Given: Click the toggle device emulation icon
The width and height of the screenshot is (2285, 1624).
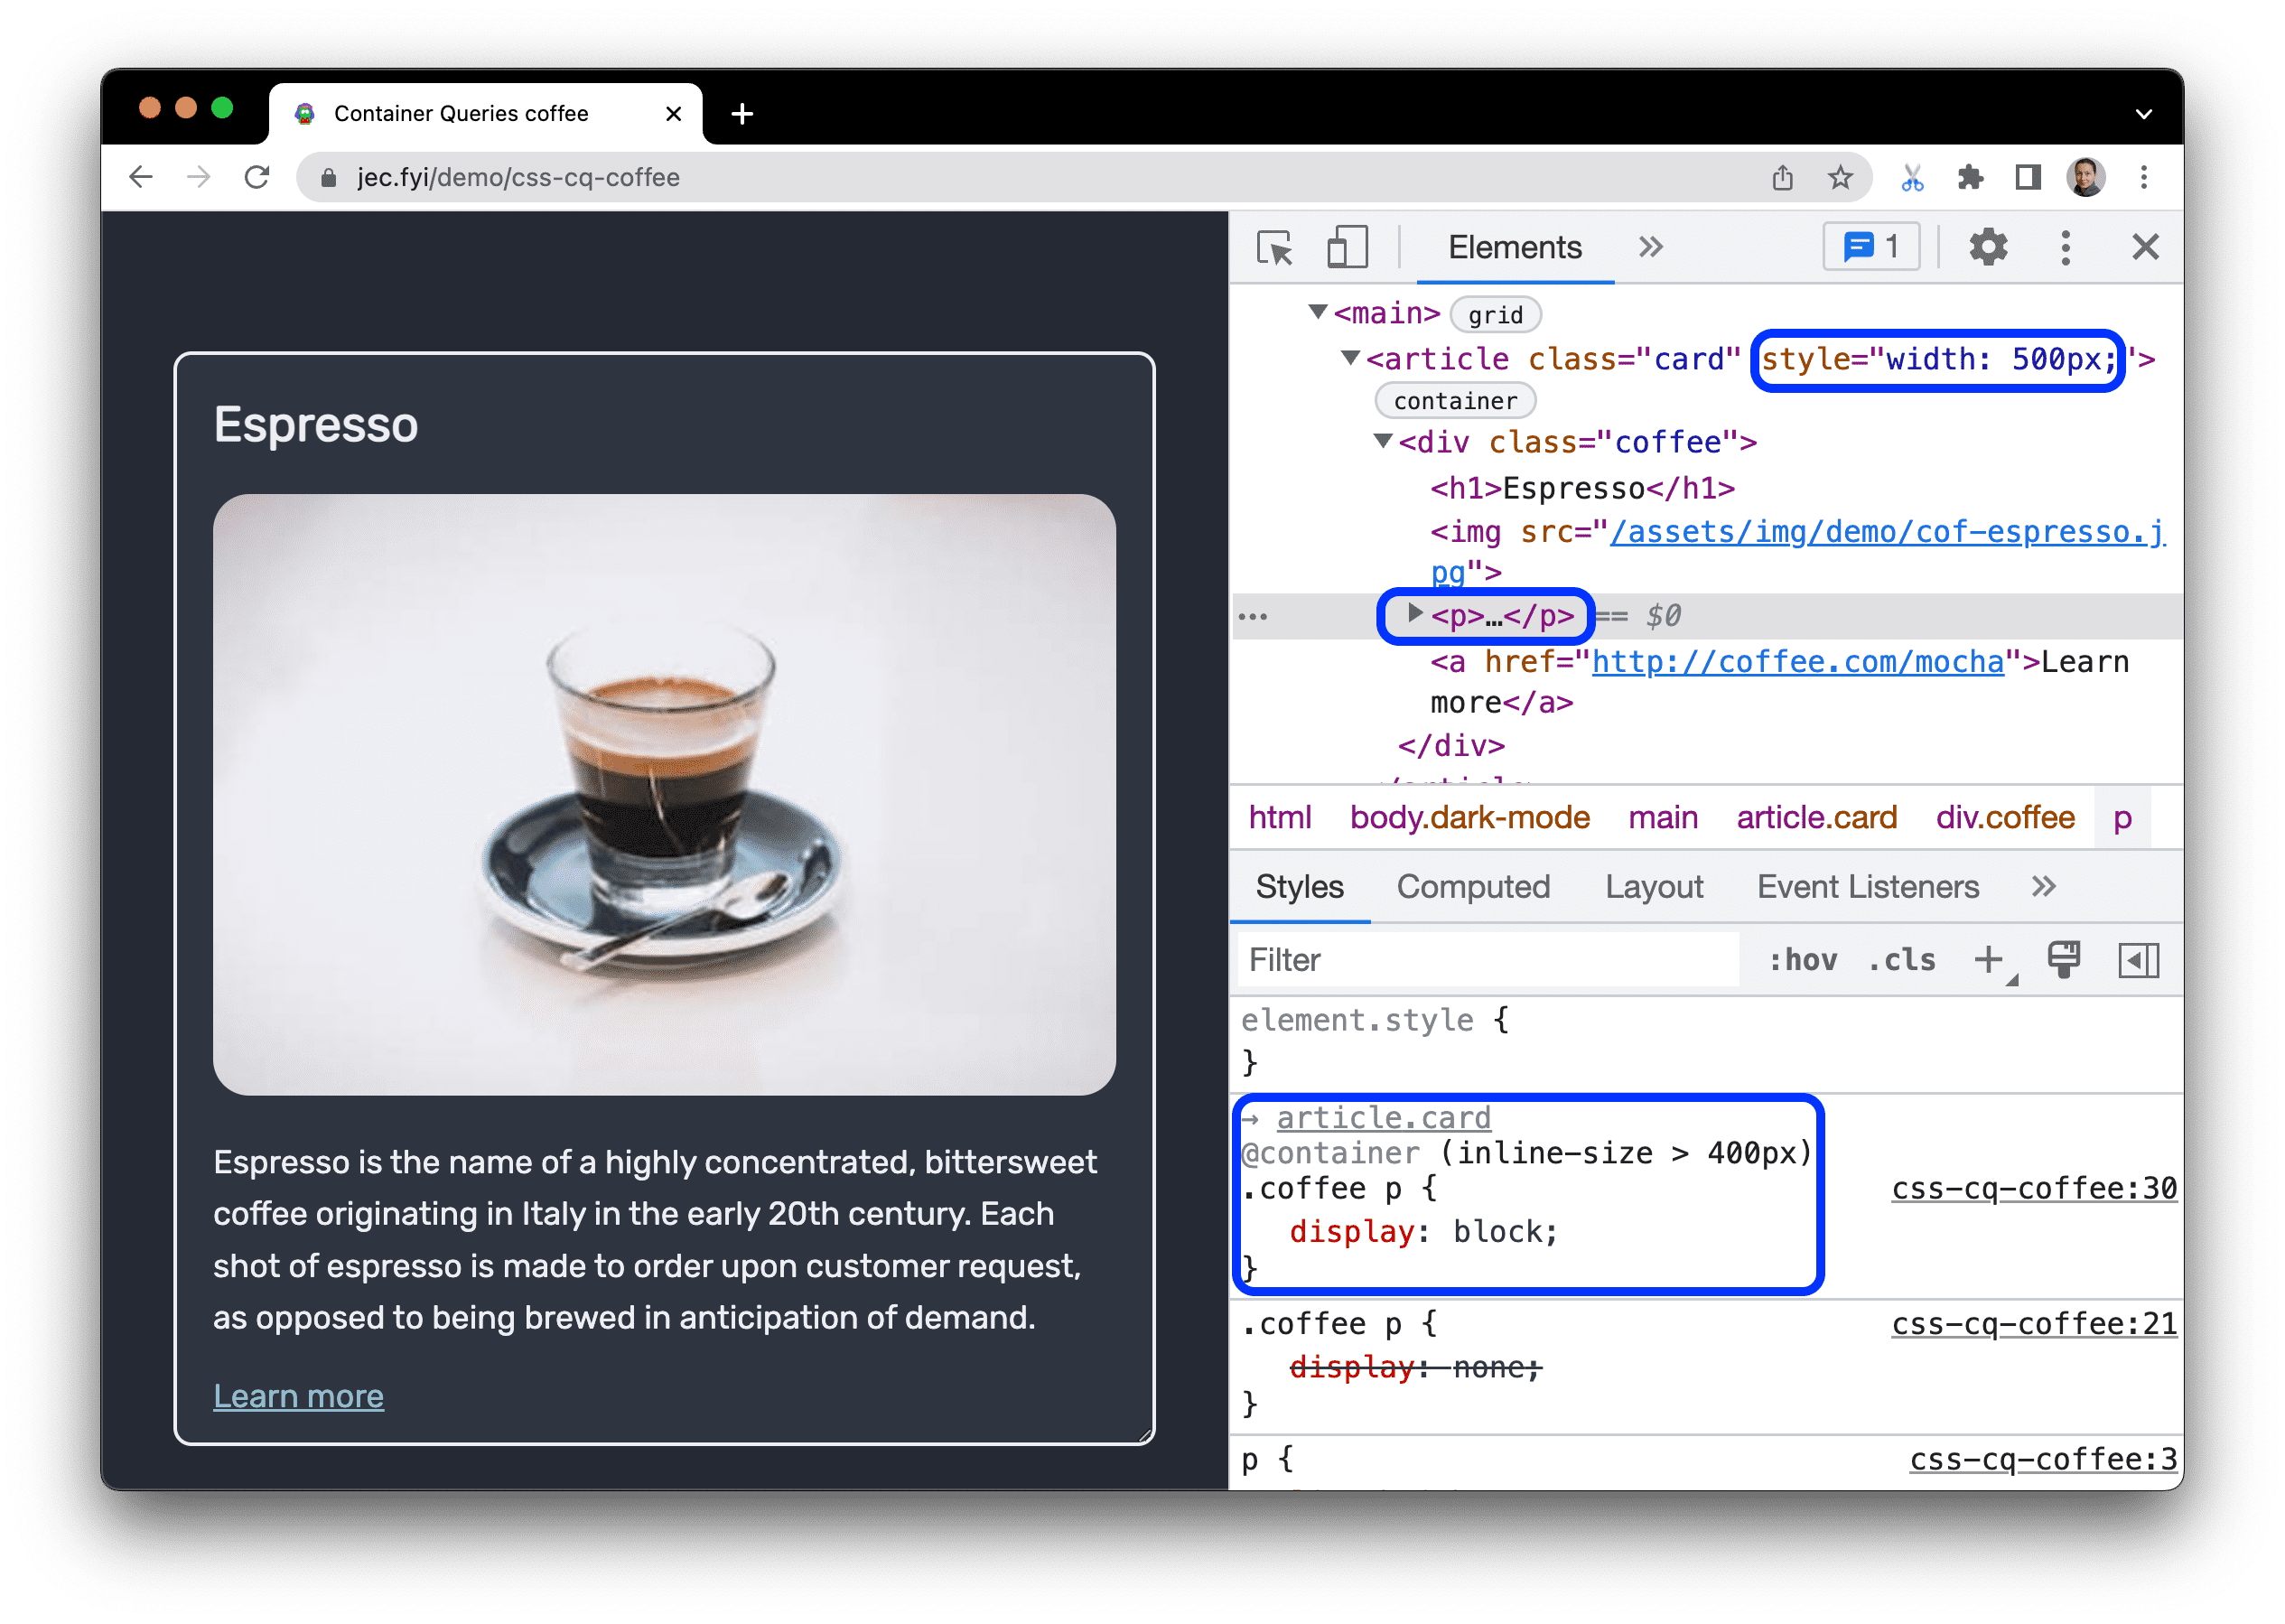Looking at the screenshot, I should pyautogui.click(x=1347, y=246).
